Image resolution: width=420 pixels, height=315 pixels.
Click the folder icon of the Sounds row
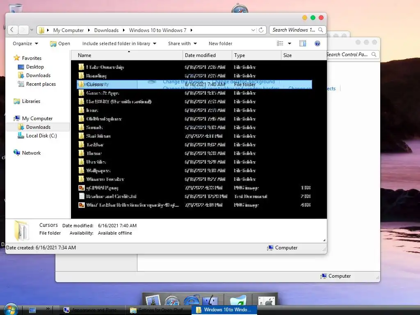[x=82, y=127]
